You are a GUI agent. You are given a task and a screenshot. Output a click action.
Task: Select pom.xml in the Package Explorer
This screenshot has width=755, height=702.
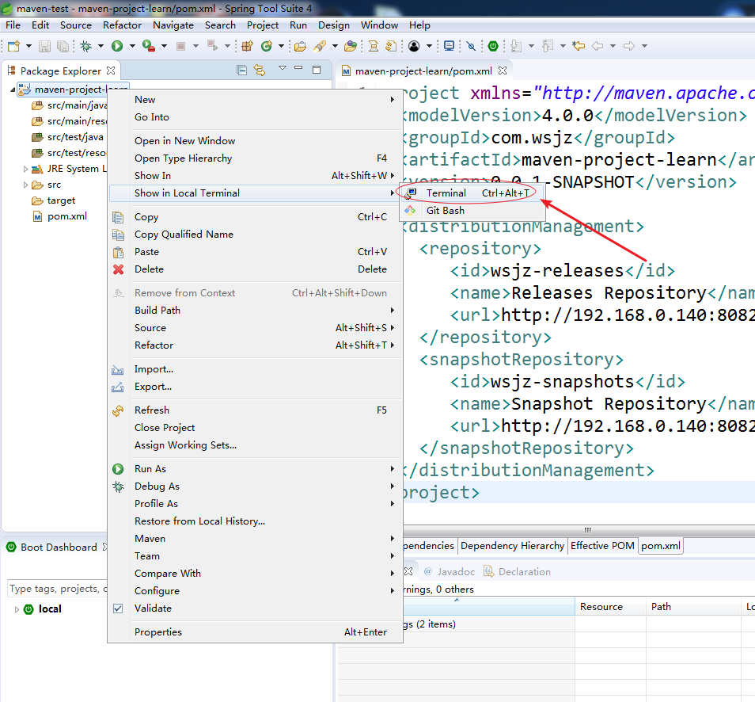coord(60,216)
